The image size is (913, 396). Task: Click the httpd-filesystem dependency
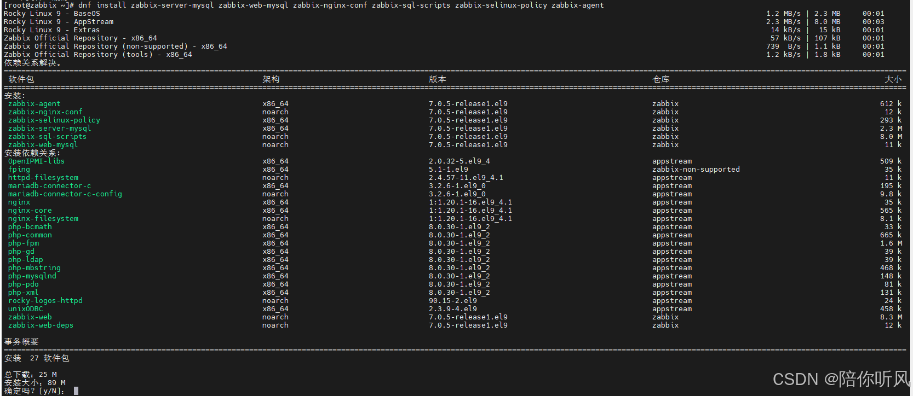(x=43, y=177)
